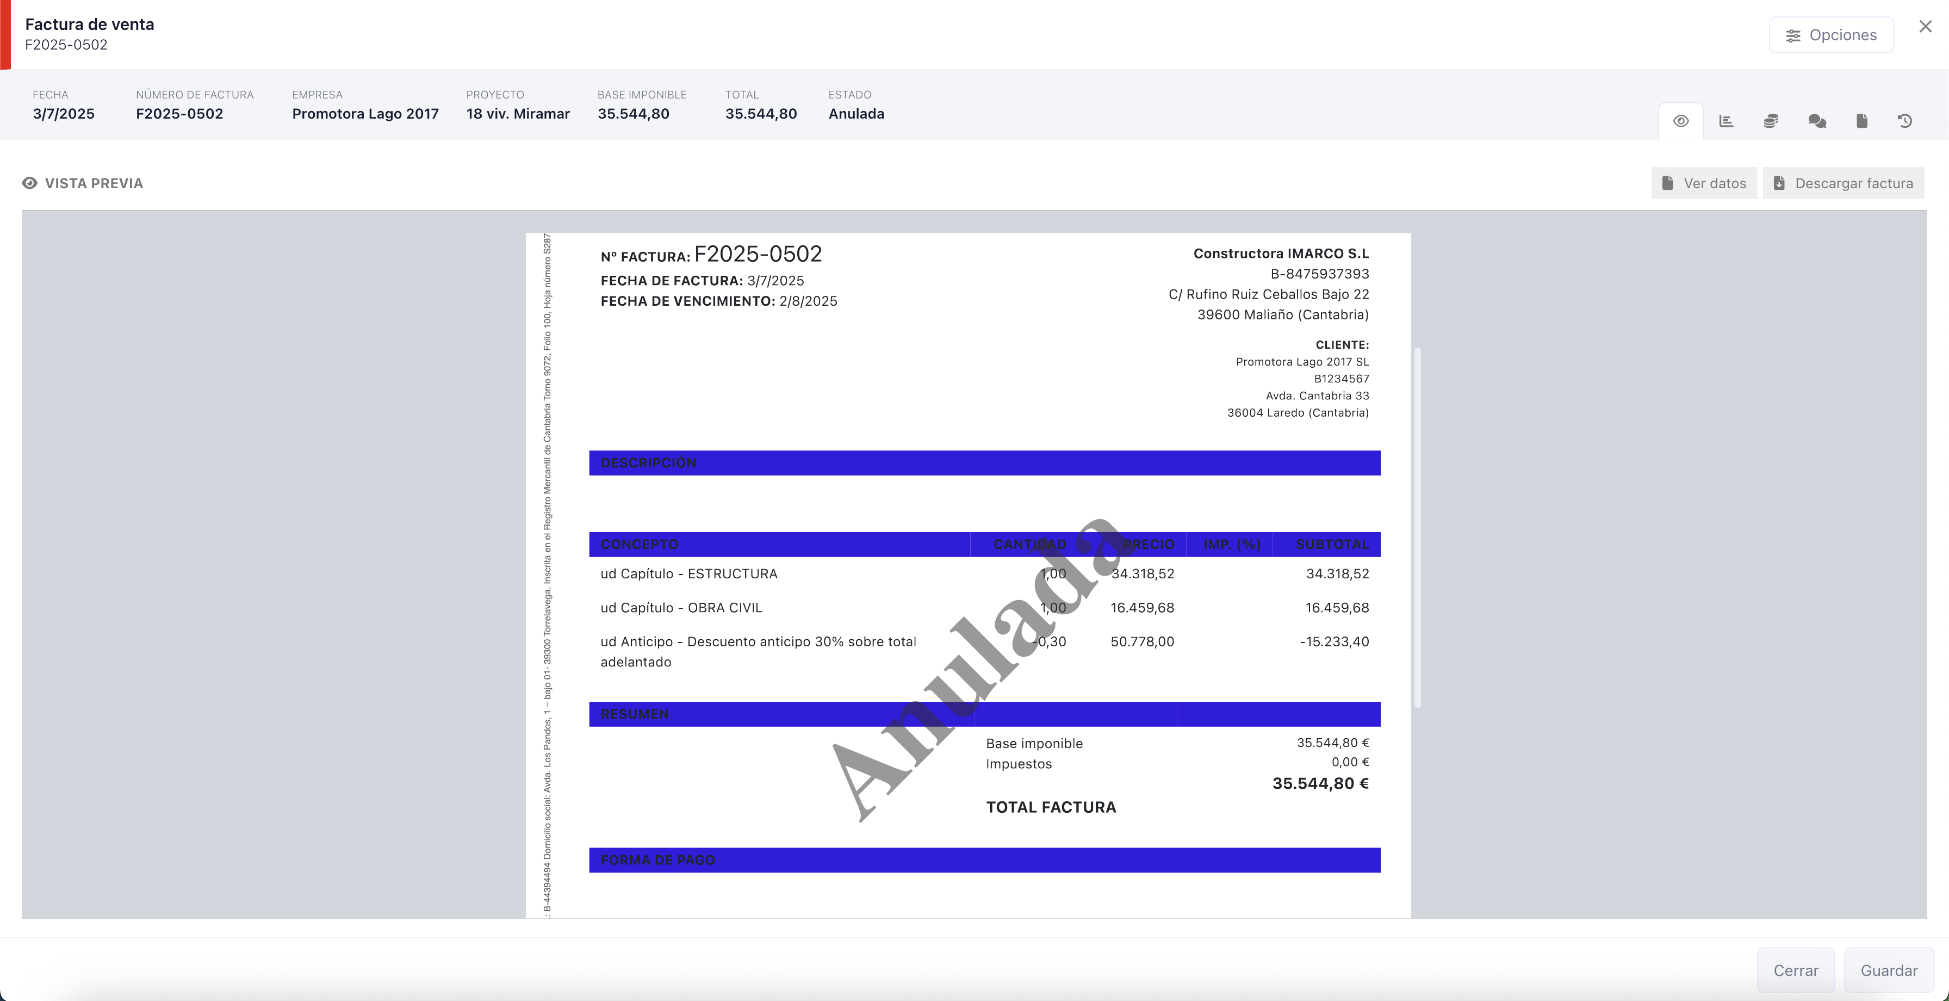The image size is (1949, 1001).
Task: Click the Estado value Anulada
Action: pyautogui.click(x=856, y=114)
